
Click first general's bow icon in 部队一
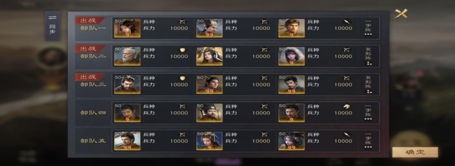pyautogui.click(x=182, y=22)
